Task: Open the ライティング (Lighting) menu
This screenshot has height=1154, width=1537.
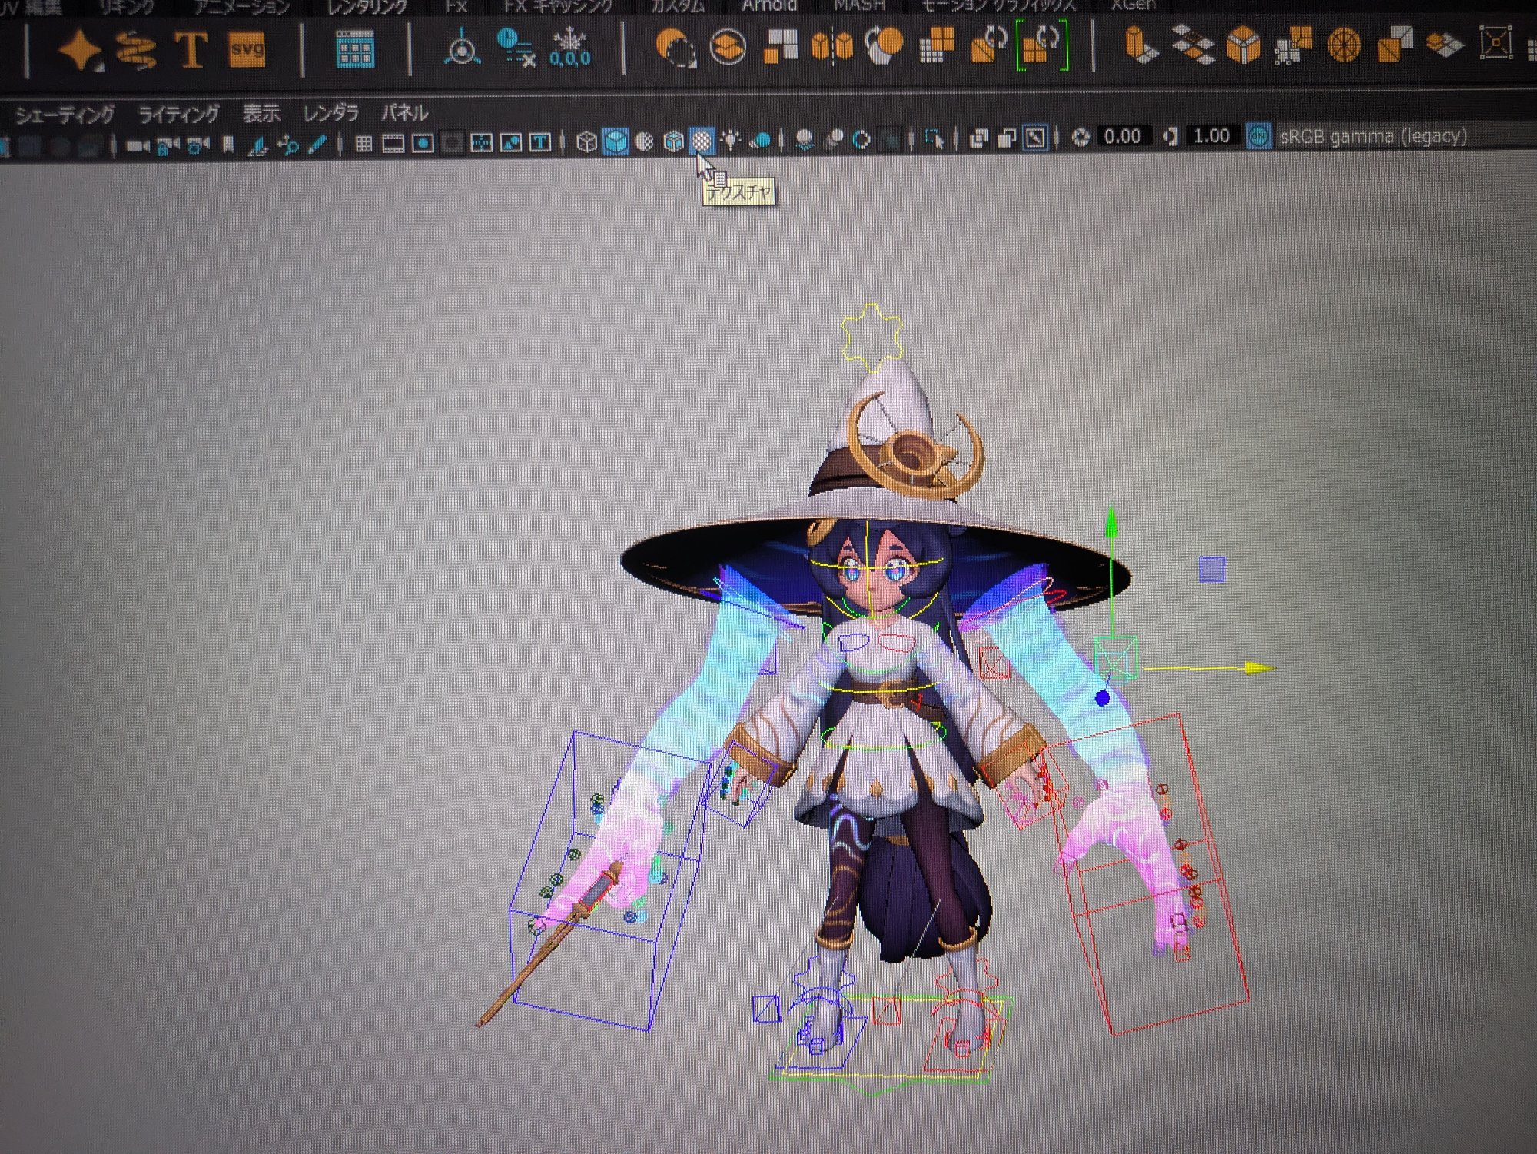Action: click(178, 115)
